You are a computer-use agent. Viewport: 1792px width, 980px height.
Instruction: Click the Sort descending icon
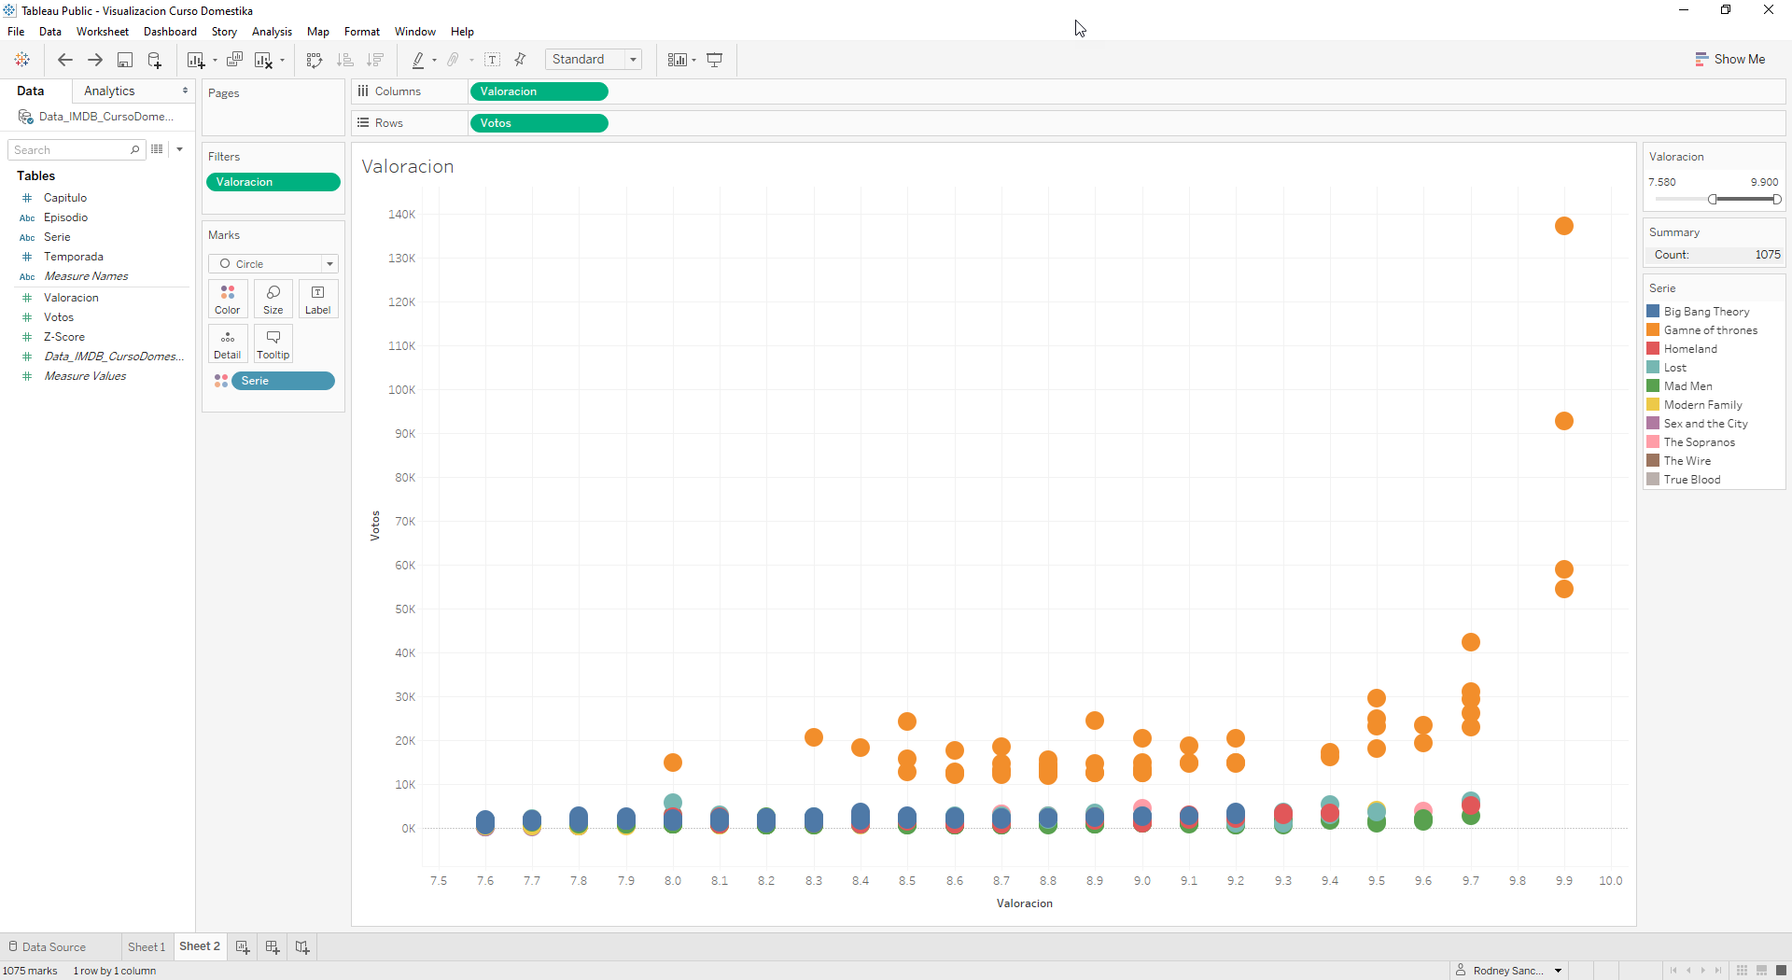(375, 60)
